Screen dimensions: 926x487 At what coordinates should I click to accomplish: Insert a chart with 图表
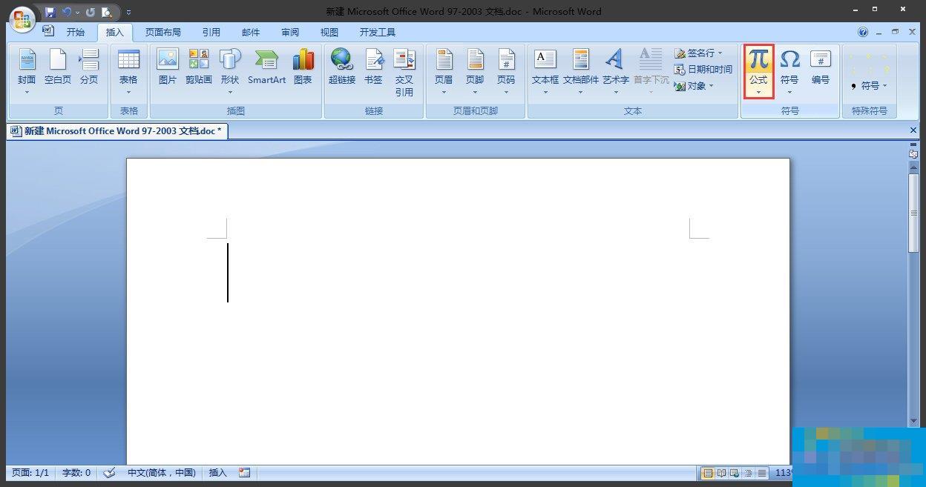303,67
